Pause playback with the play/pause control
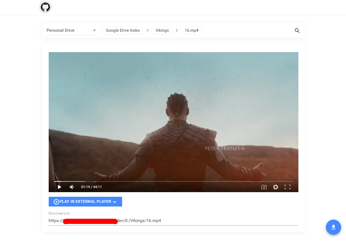Viewport: 346px width, 241px height. (x=59, y=187)
